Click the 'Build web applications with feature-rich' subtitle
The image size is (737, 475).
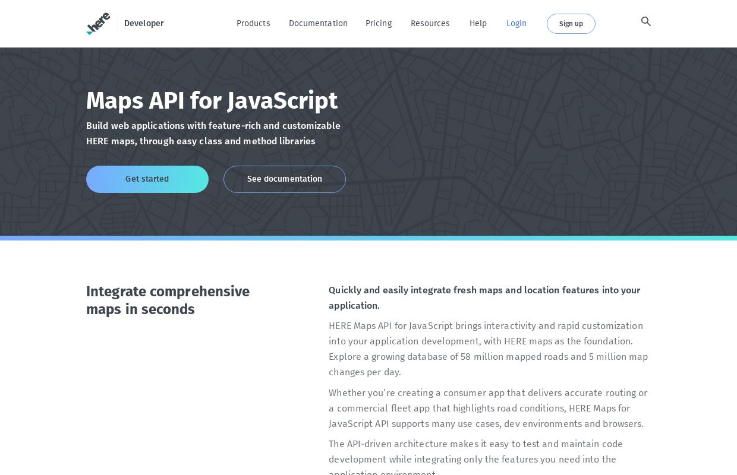pos(213,134)
